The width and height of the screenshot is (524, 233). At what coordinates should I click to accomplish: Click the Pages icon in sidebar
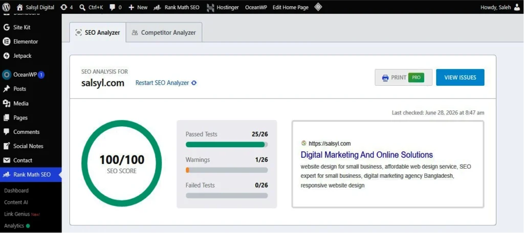[x=6, y=118]
